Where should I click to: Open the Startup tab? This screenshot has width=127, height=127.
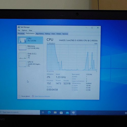[47, 34]
